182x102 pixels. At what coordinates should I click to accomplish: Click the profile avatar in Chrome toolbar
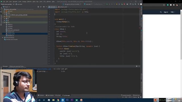click(x=177, y=5)
